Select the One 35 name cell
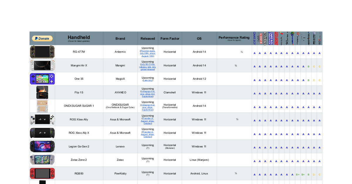This screenshot has height=184, width=352. pyautogui.click(x=79, y=79)
